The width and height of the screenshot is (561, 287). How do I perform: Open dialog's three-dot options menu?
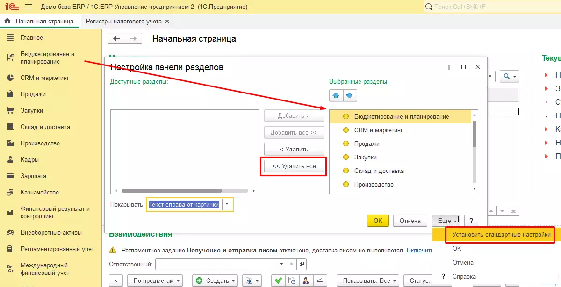(449, 67)
